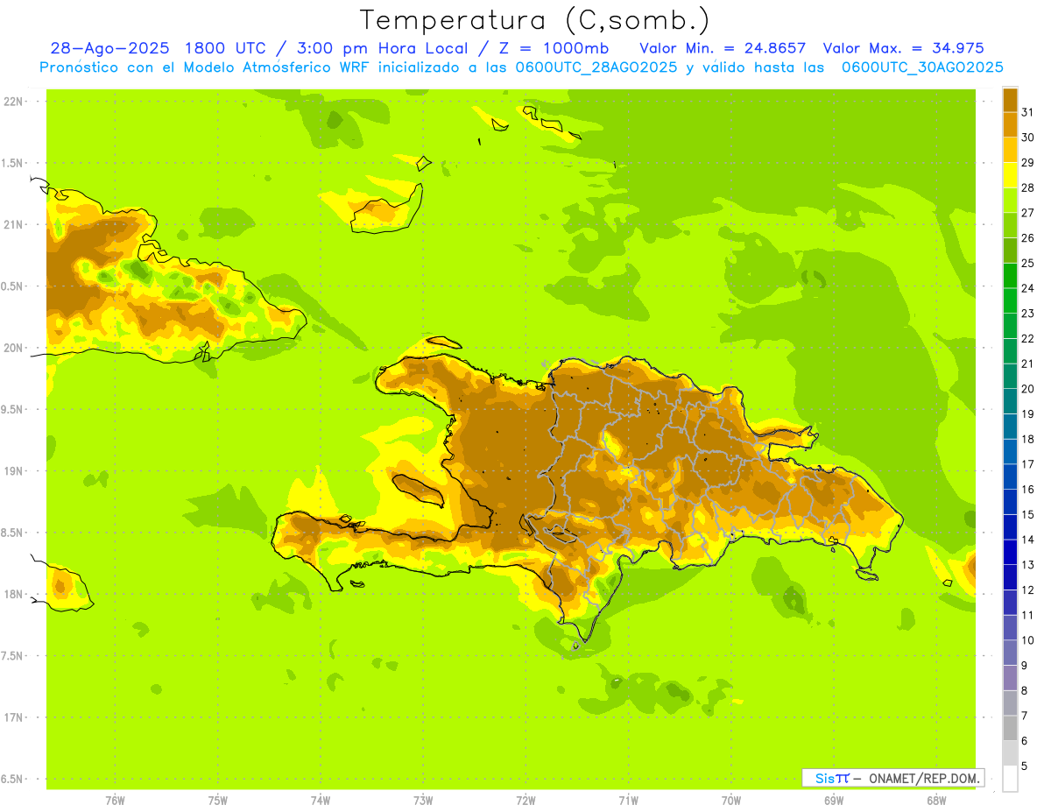Click the "8.5N" latitude label
This screenshot has width=1051, height=812.
12,533
